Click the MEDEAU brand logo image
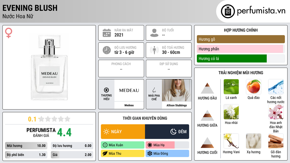 pos(129,90)
